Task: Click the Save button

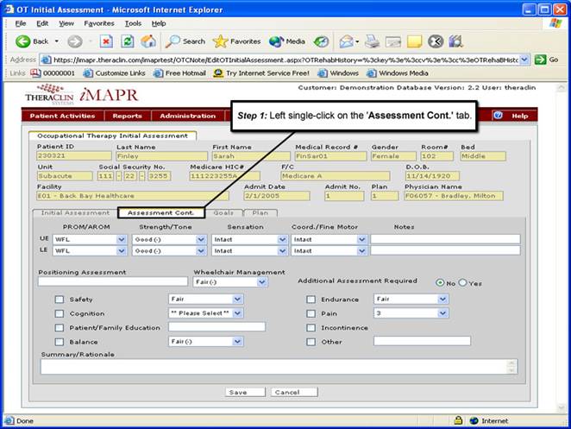Action: coord(238,392)
